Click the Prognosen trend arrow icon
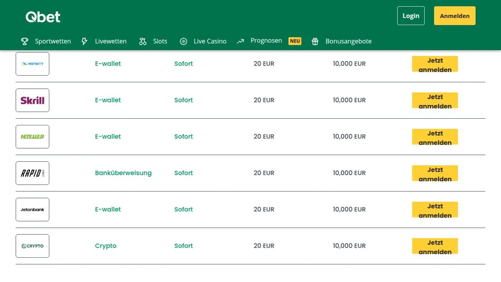Screen dimensions: 501x282 point(240,41)
